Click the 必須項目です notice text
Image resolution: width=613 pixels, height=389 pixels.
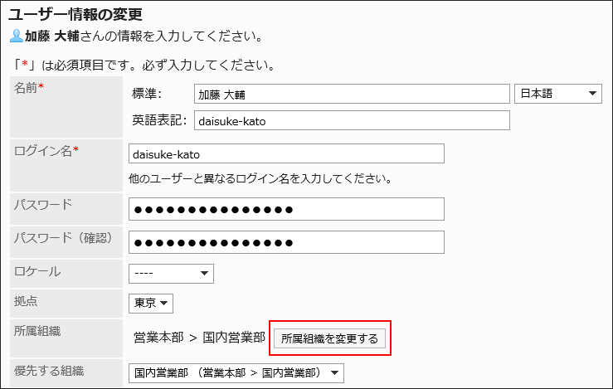[143, 65]
